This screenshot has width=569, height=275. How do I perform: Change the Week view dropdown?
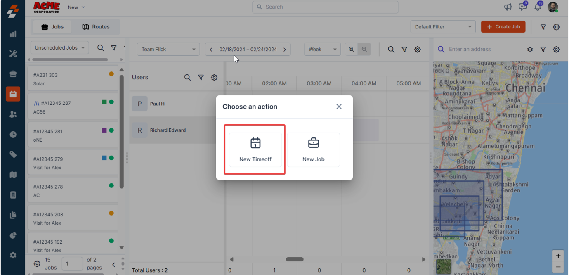point(322,49)
